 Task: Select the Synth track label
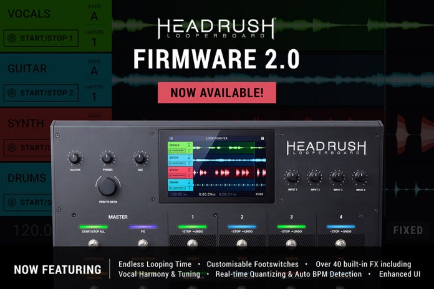[26, 123]
